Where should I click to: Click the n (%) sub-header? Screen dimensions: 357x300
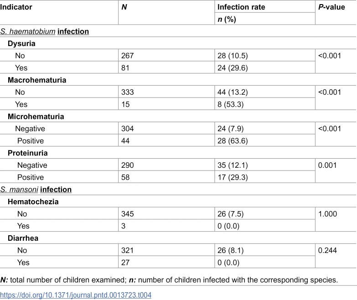click(227, 19)
